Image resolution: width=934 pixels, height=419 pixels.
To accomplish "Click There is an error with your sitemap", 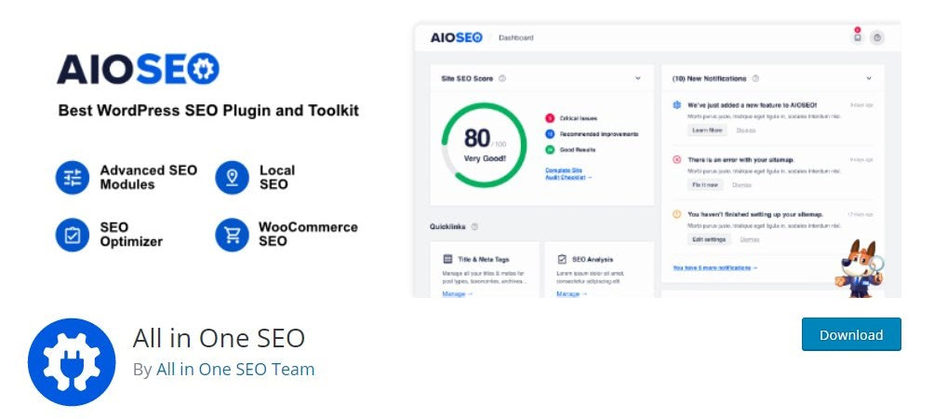I will [741, 160].
